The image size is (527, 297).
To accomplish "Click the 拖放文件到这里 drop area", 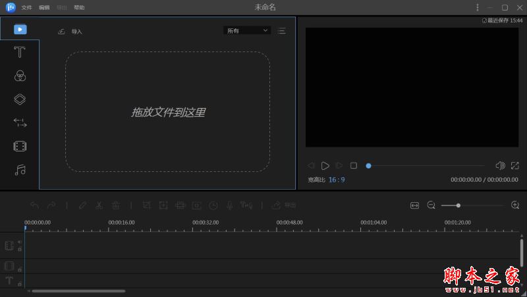I will 168,111.
